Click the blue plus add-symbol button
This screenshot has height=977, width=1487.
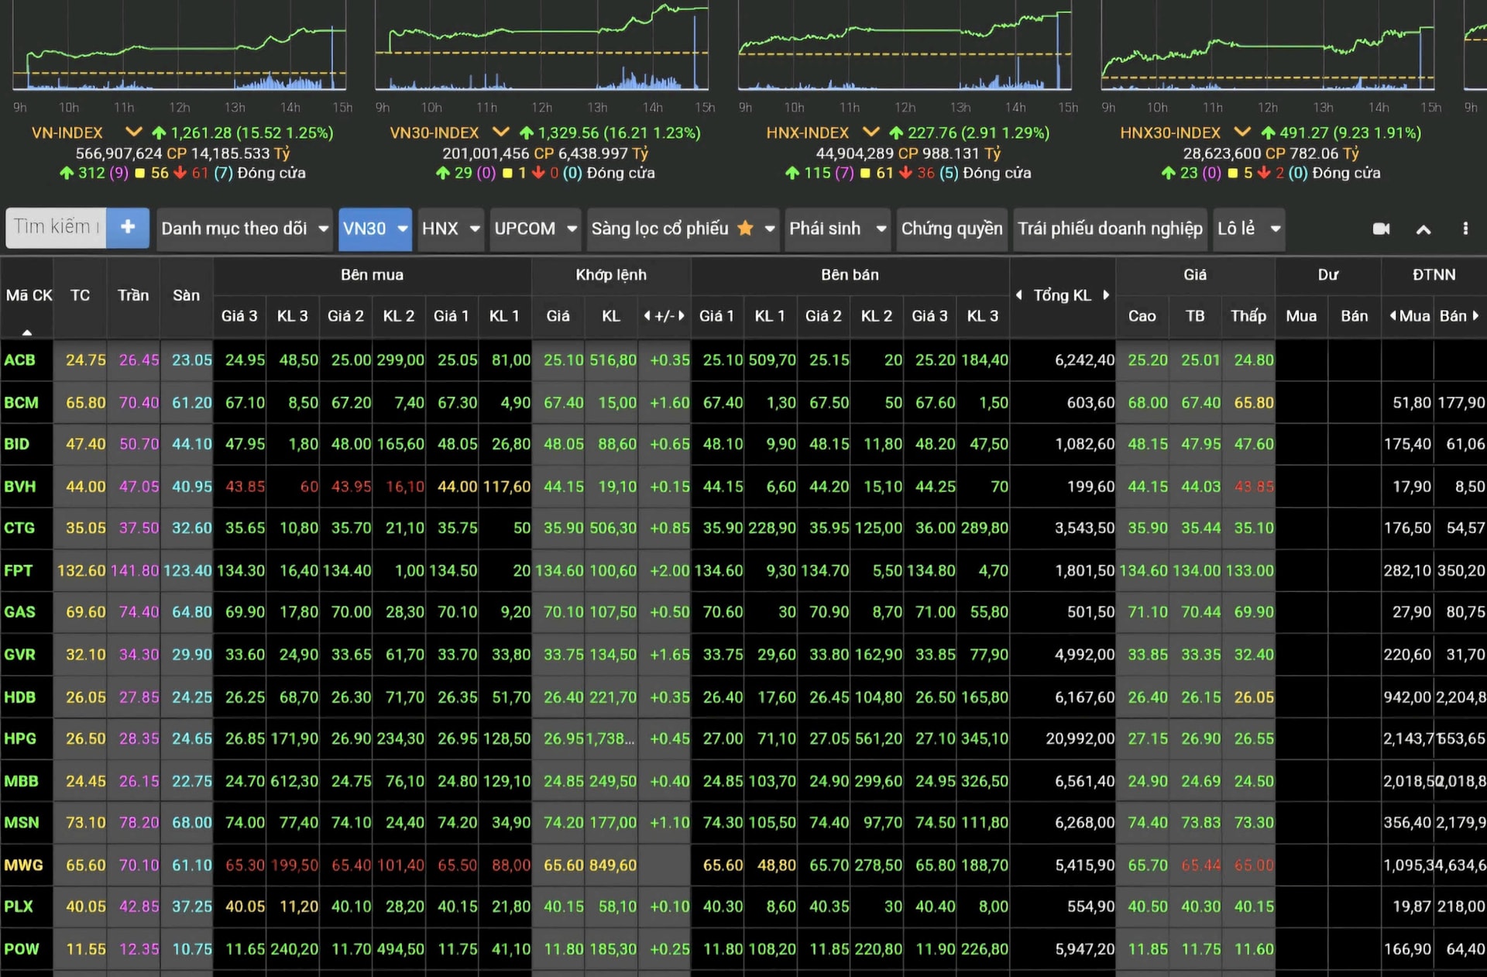(x=128, y=228)
